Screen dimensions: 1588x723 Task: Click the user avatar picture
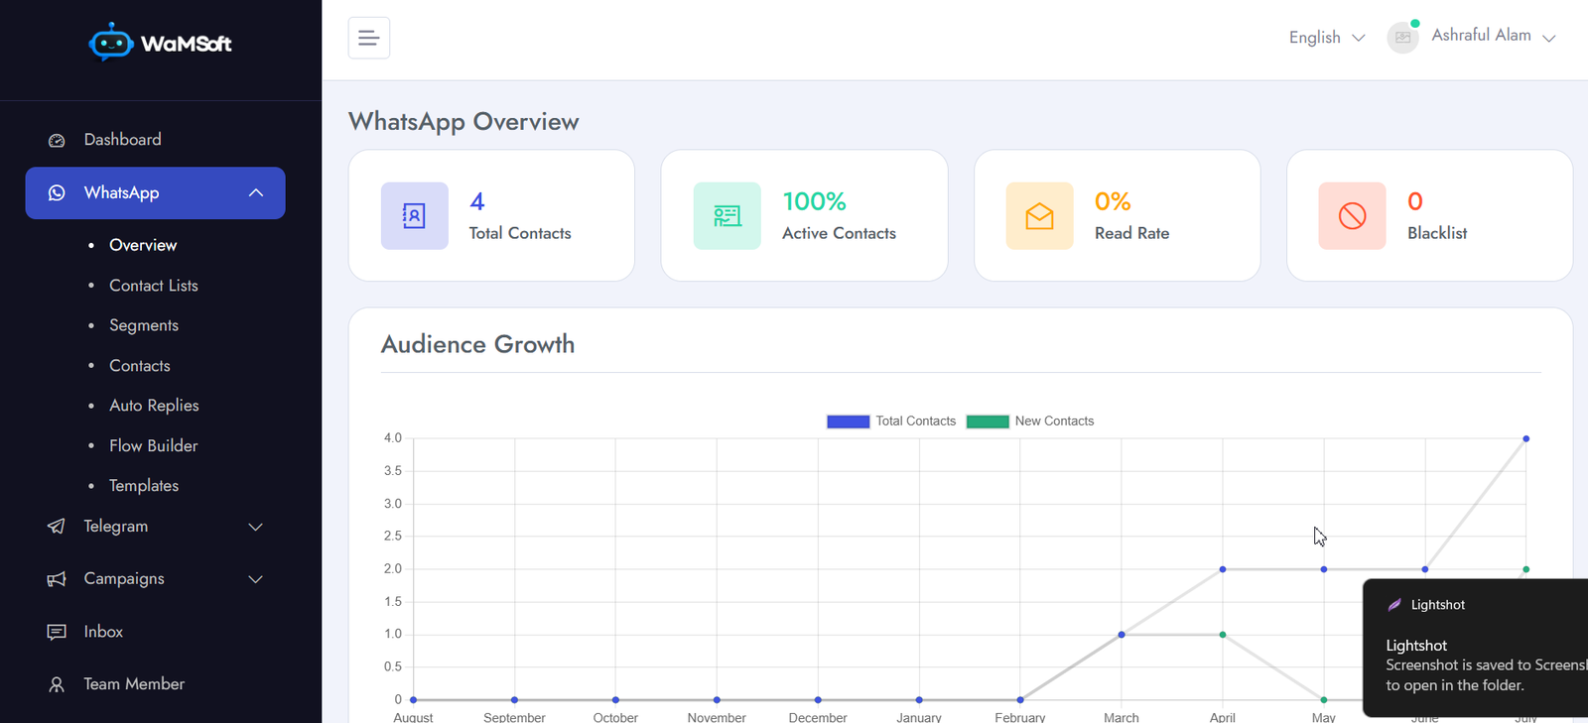pos(1402,37)
